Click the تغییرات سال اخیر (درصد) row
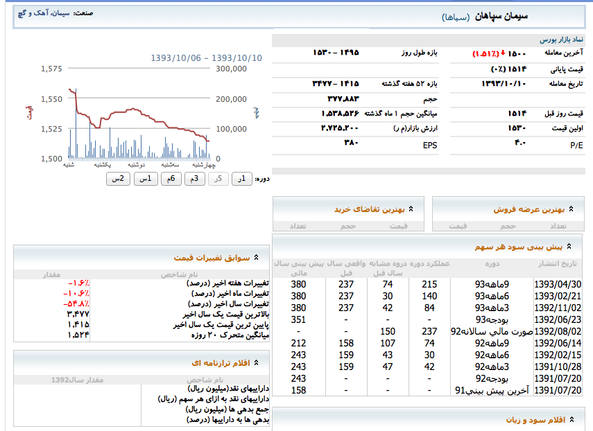 (x=141, y=304)
